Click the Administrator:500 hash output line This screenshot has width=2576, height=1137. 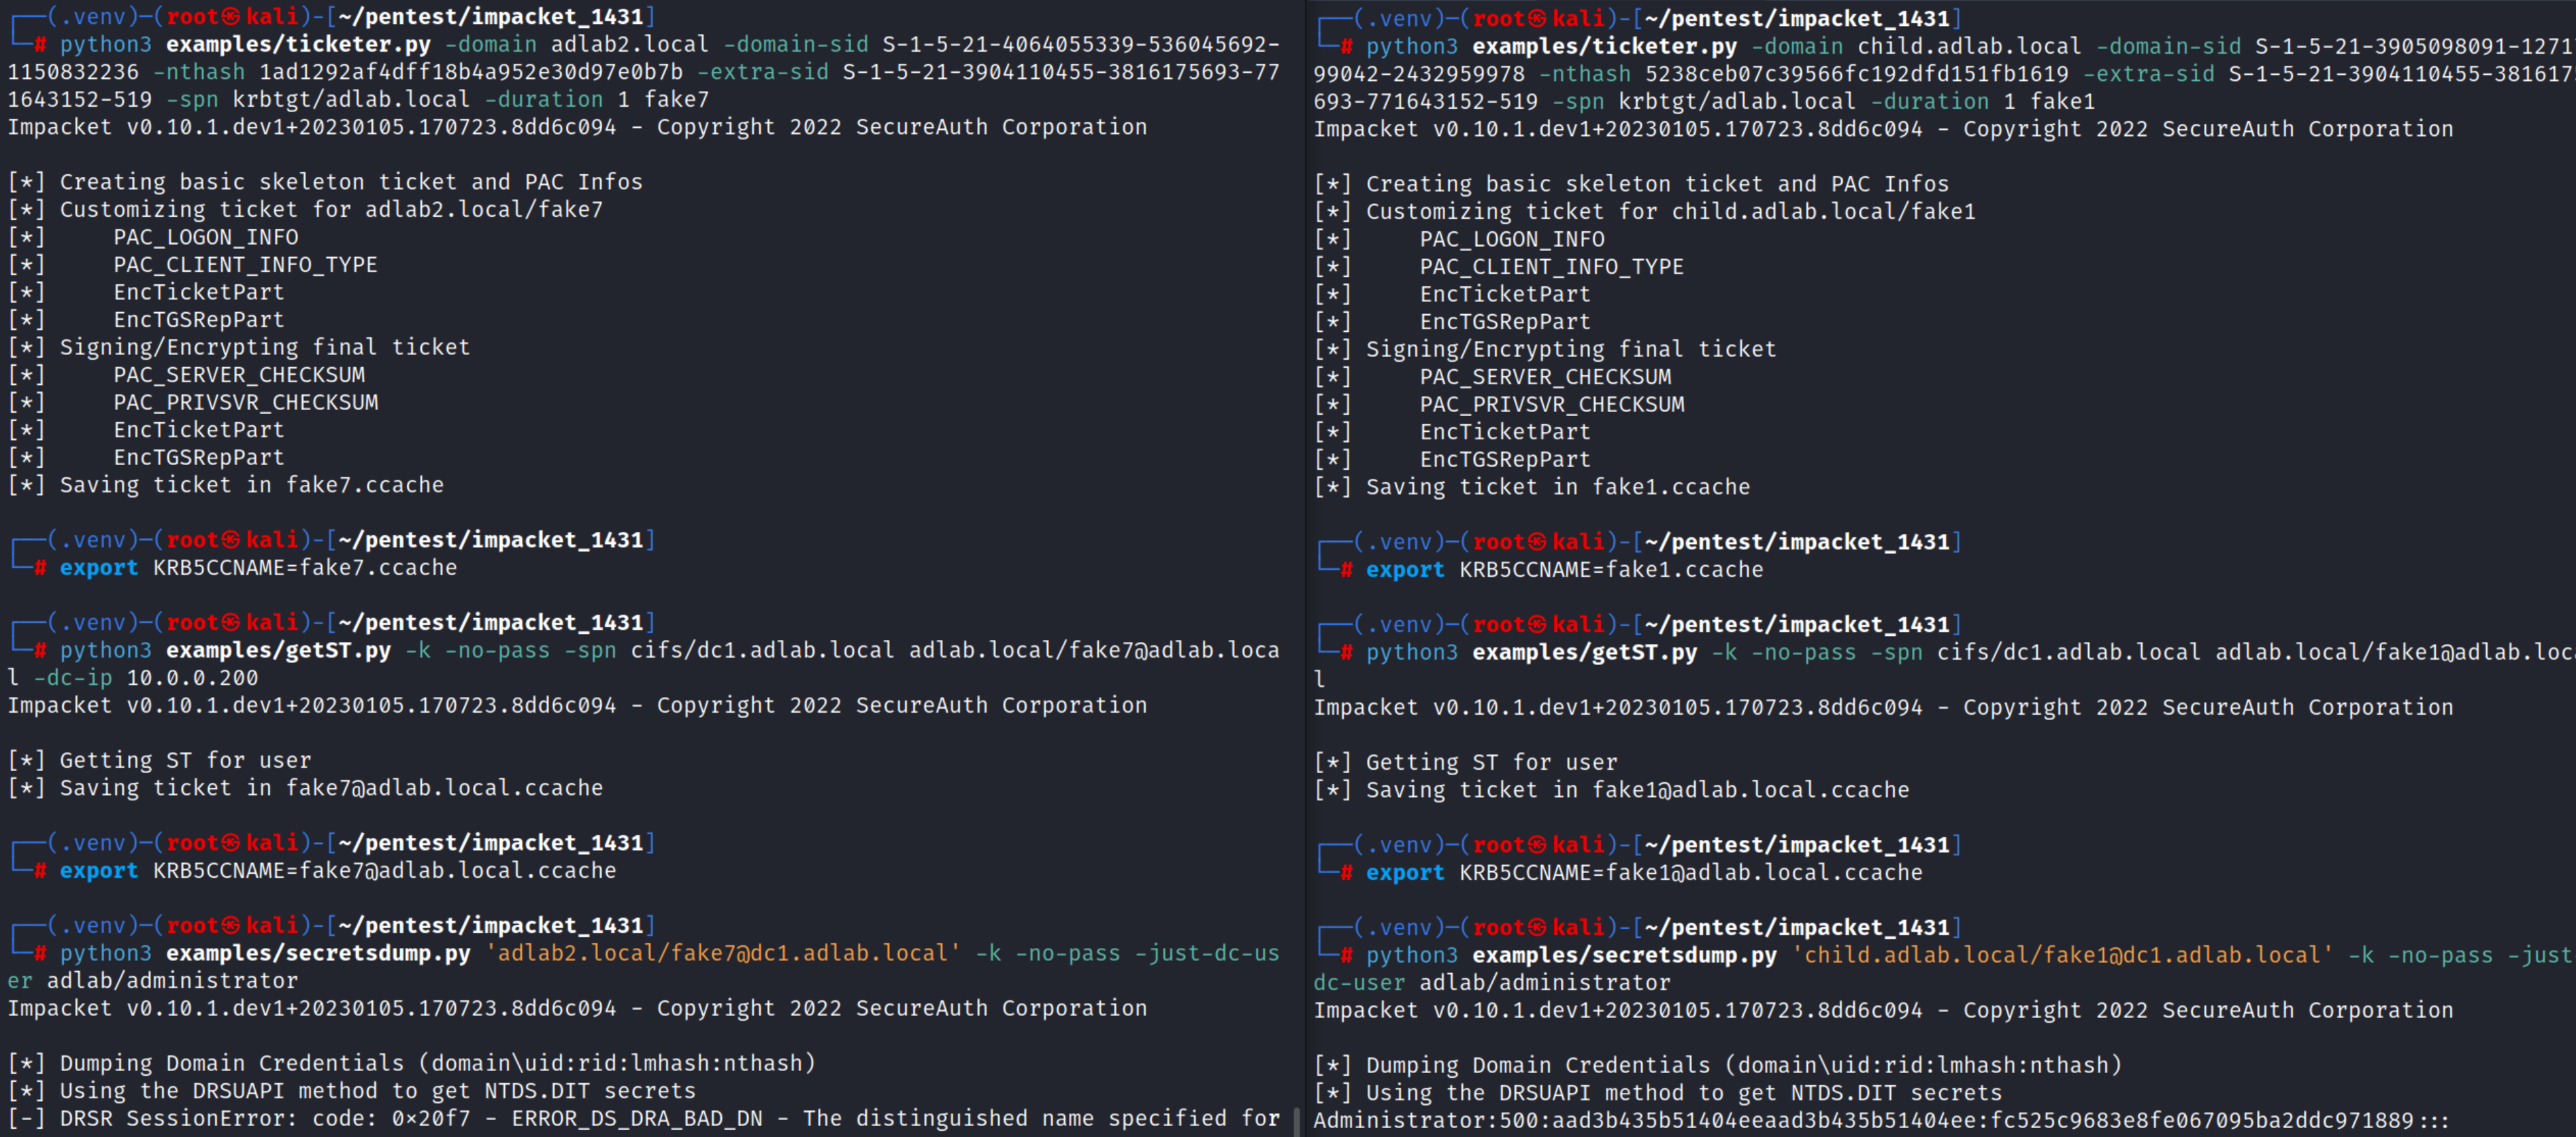pyautogui.click(x=1880, y=1120)
